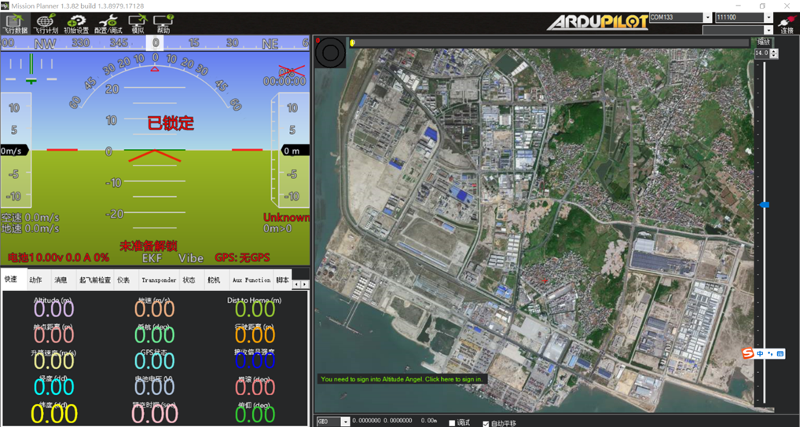The image size is (800, 427).
Task: Open 初始设置 initial setup
Action: (x=76, y=24)
